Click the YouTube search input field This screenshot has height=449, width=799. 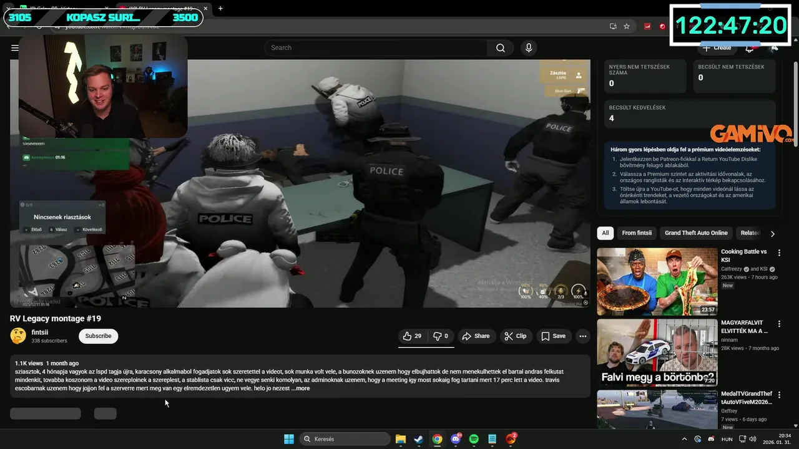376,48
